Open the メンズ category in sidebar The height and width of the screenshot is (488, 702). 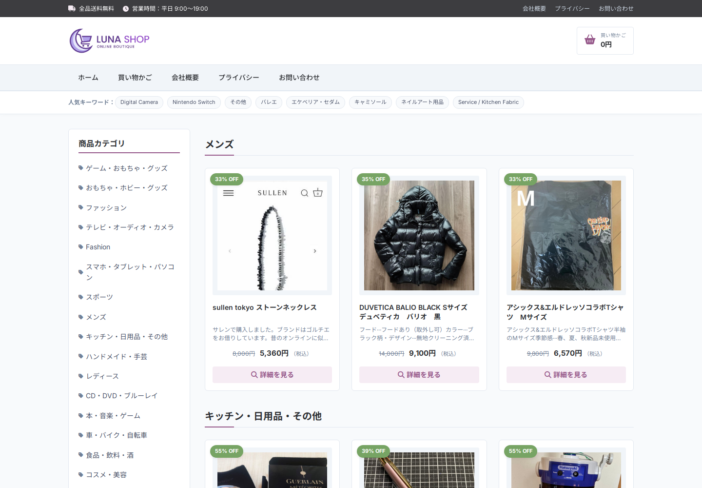(x=96, y=317)
